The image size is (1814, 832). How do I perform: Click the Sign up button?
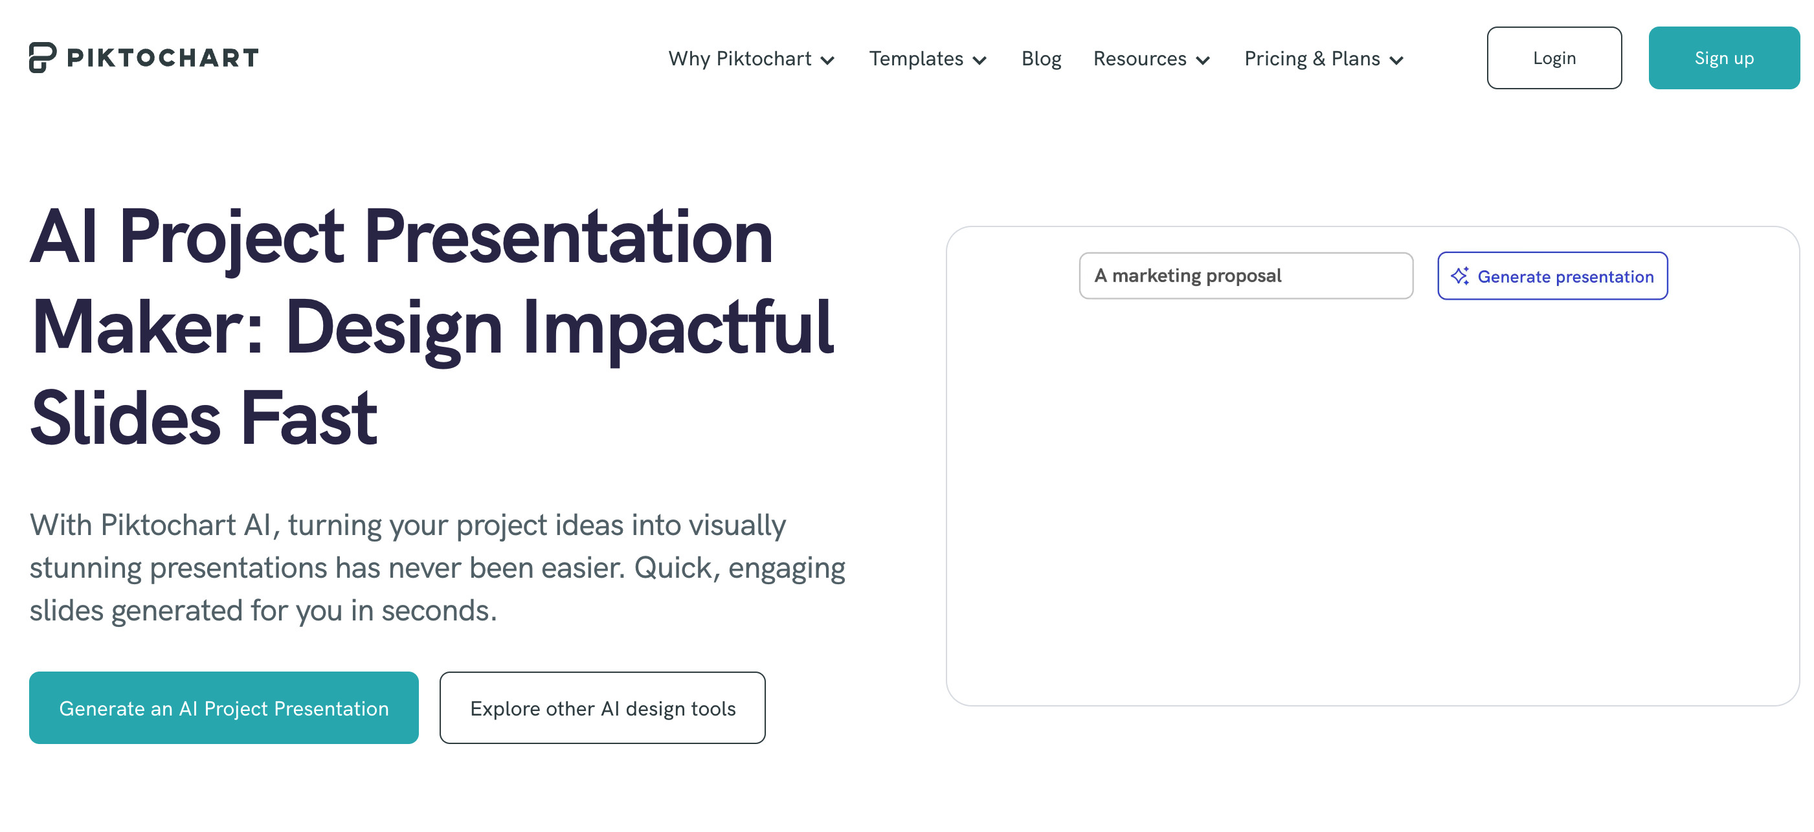click(x=1723, y=58)
